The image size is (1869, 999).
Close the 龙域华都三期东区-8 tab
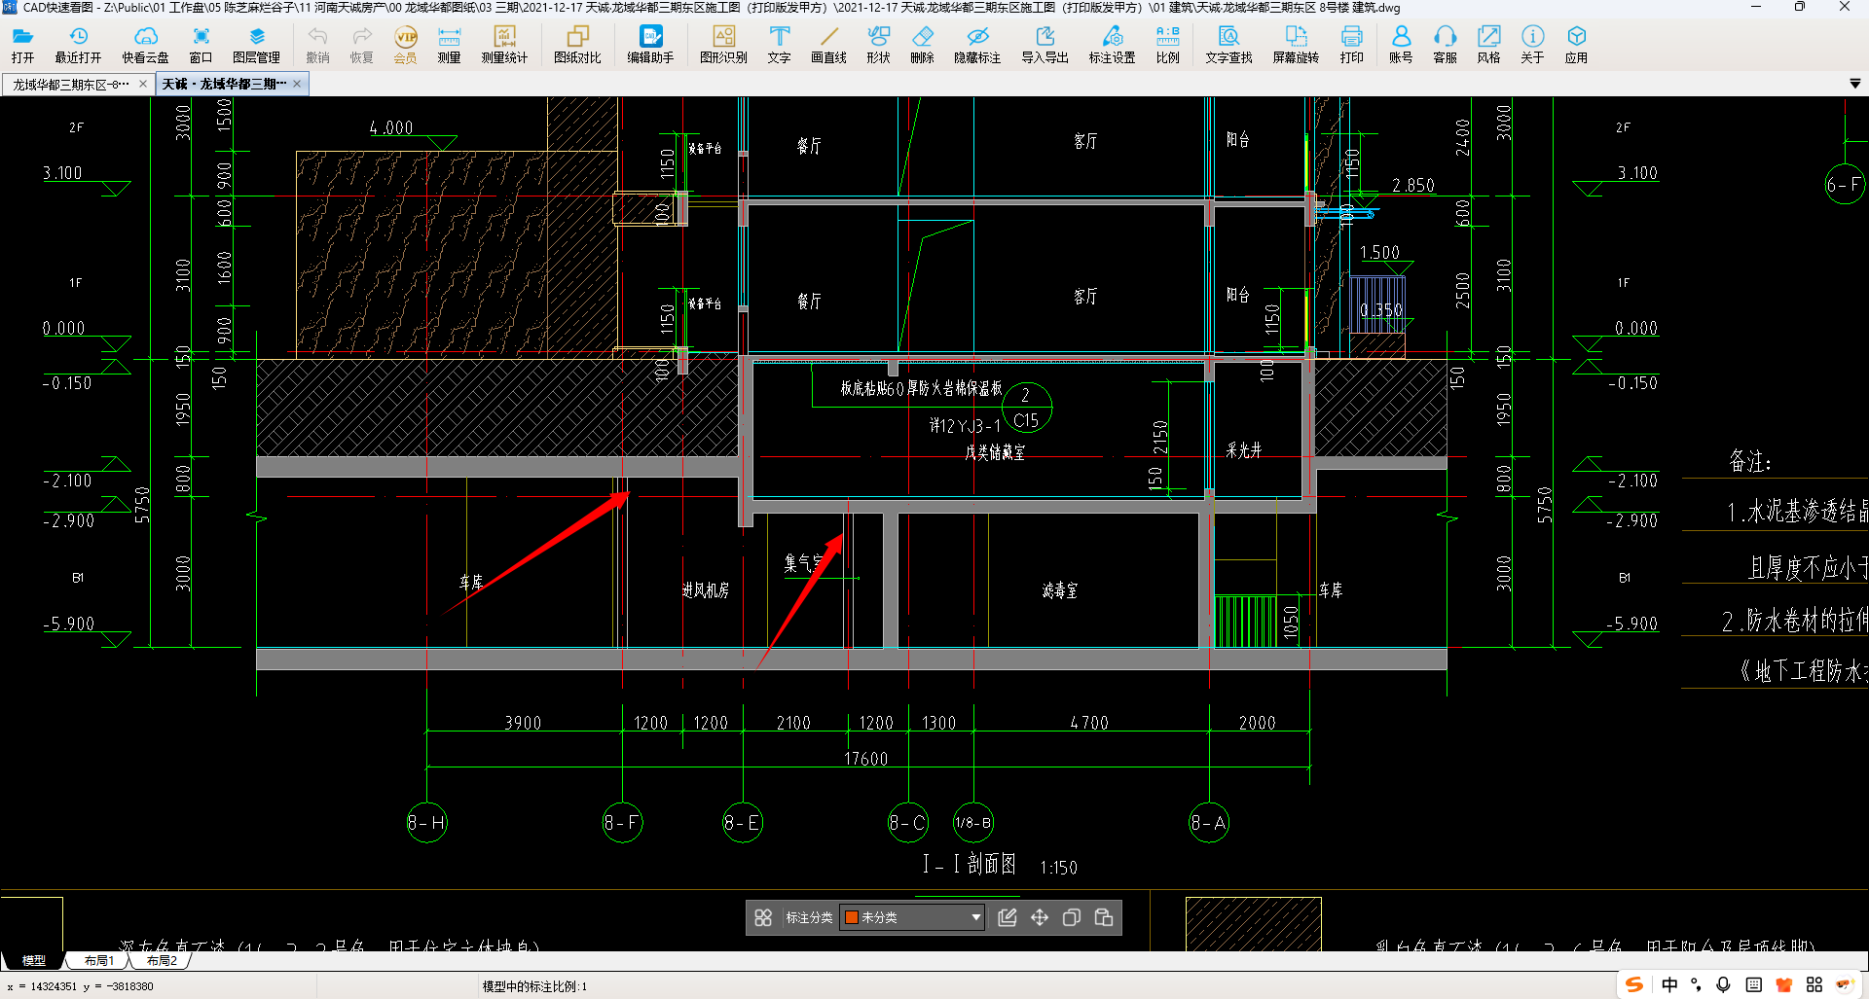click(x=143, y=85)
